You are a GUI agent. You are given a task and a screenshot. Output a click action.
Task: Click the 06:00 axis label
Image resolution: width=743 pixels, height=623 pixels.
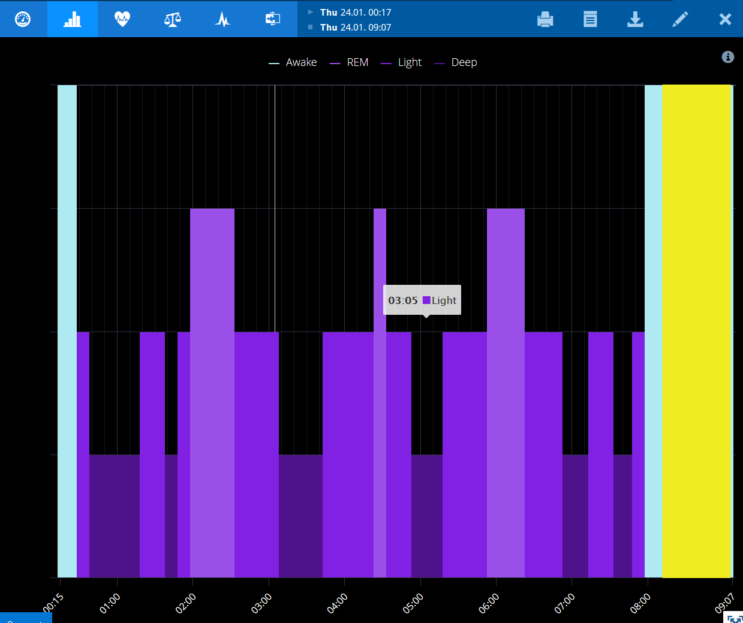[489, 603]
